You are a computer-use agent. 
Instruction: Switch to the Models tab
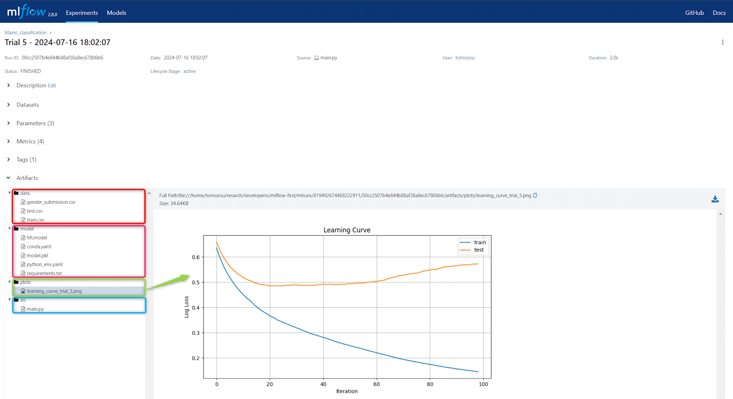pos(117,13)
